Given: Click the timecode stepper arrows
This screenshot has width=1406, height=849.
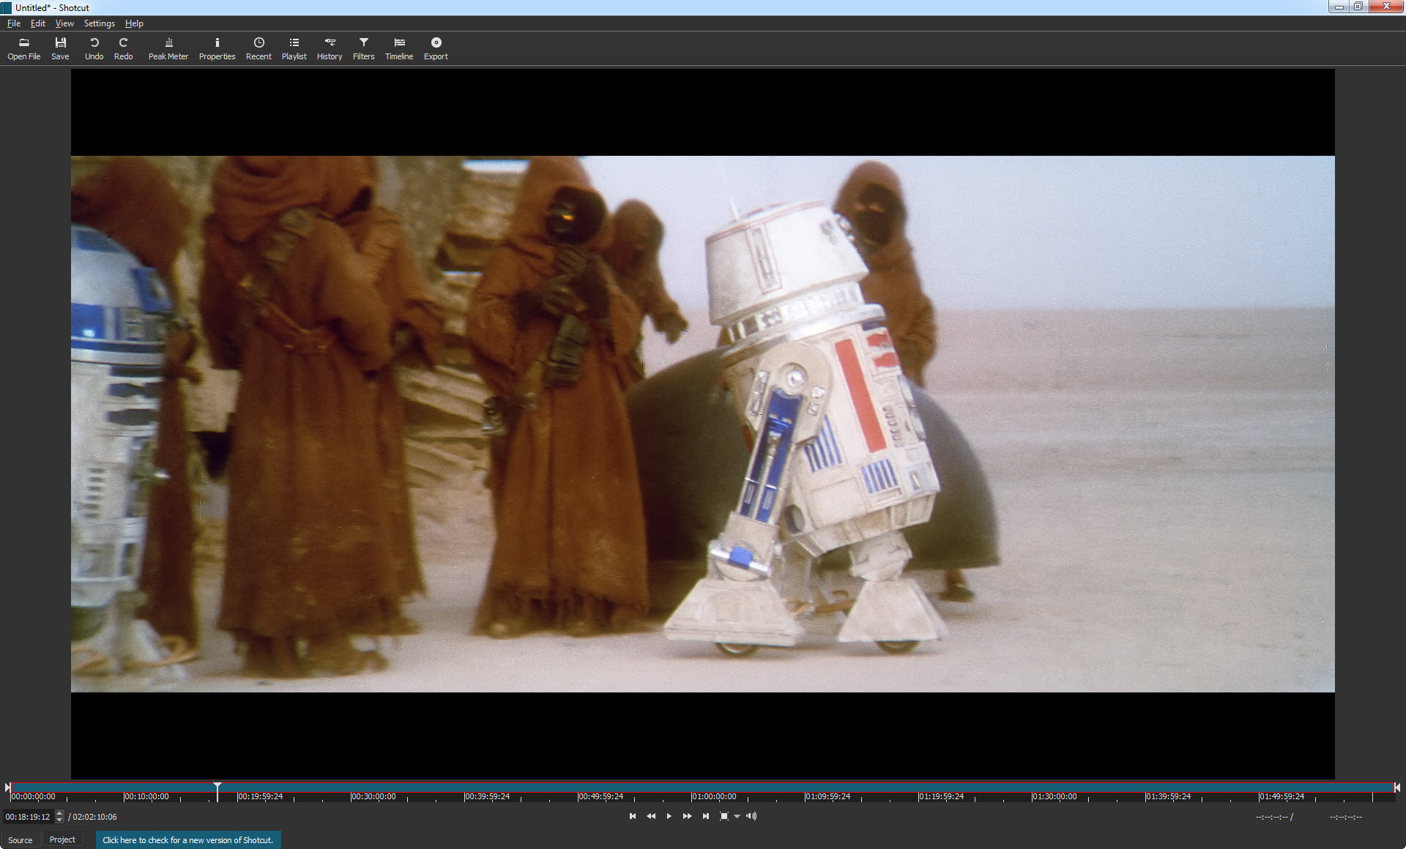Looking at the screenshot, I should click(x=59, y=817).
